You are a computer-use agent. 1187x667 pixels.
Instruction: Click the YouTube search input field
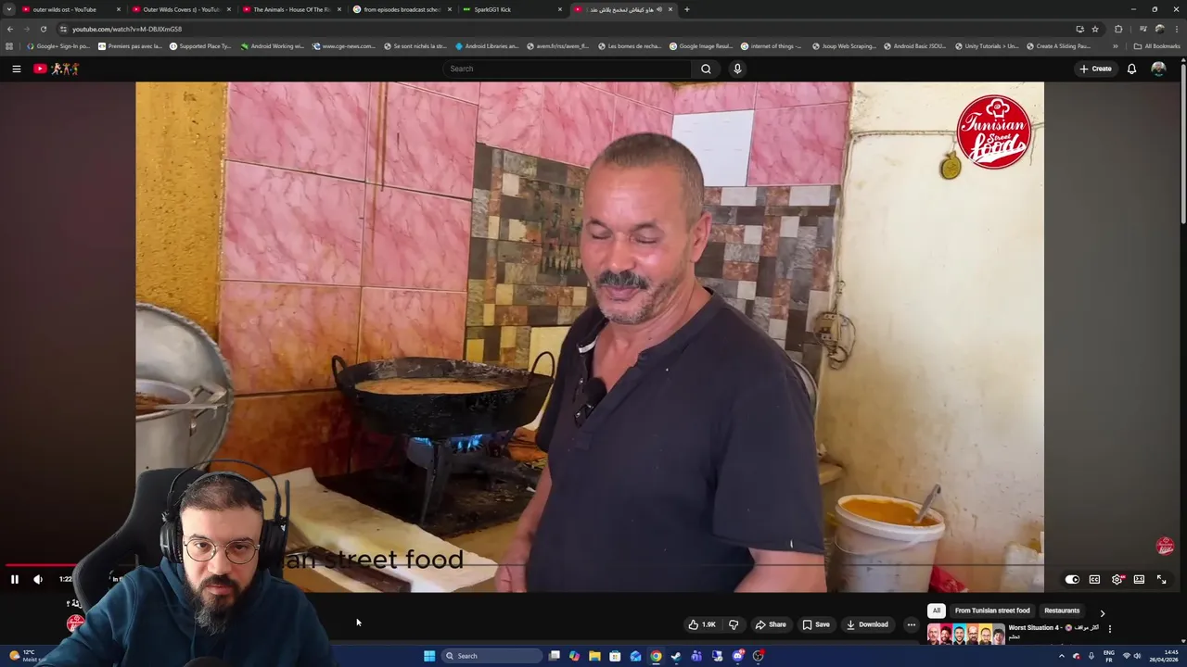pyautogui.click(x=567, y=69)
